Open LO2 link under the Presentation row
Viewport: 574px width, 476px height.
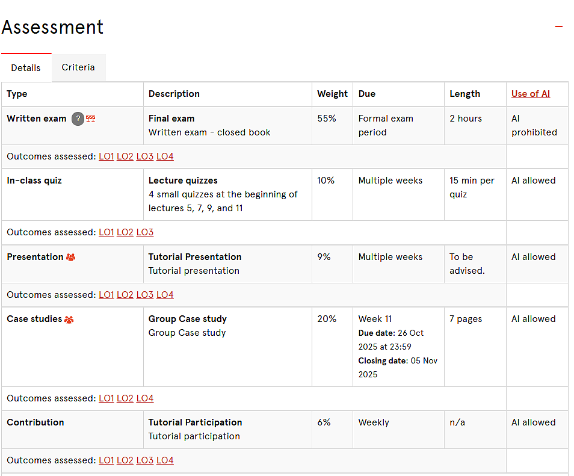coord(125,295)
